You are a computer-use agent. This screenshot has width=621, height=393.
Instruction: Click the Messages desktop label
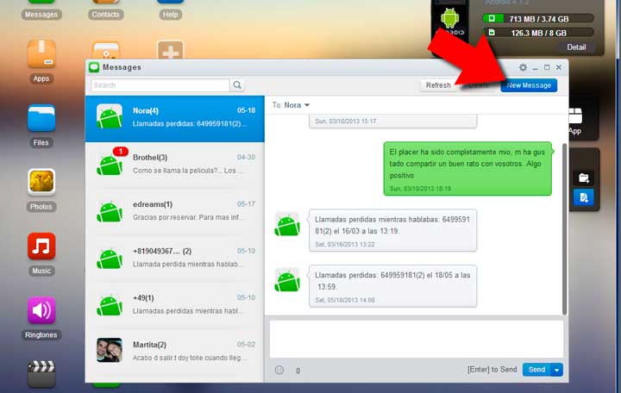point(41,15)
